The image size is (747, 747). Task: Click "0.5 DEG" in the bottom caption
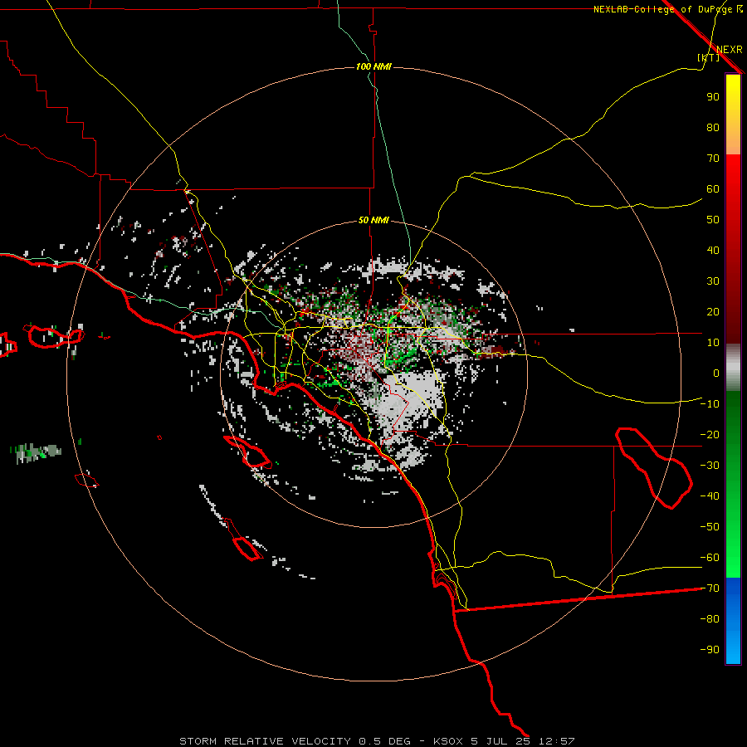pos(384,741)
